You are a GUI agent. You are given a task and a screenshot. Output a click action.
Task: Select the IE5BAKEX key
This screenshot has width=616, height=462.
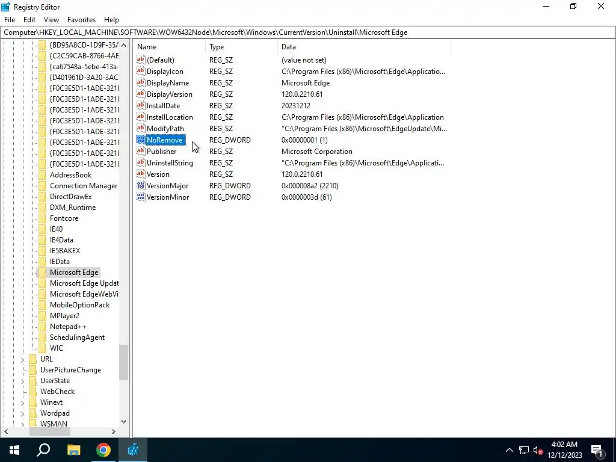(x=65, y=251)
